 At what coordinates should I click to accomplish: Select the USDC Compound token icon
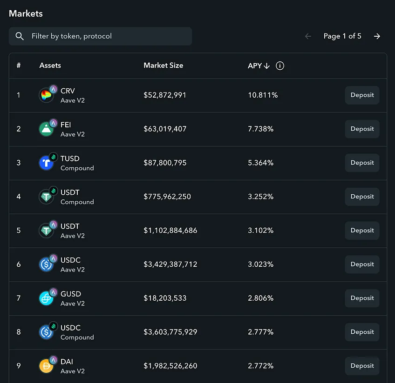coord(47,332)
